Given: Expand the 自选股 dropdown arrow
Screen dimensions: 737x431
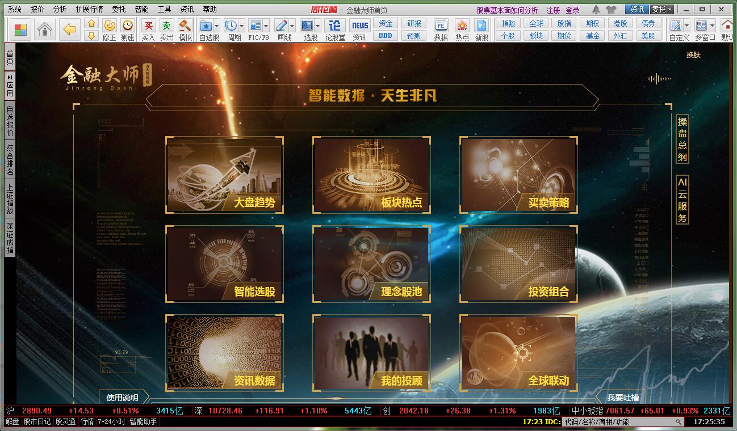Looking at the screenshot, I should 217,26.
